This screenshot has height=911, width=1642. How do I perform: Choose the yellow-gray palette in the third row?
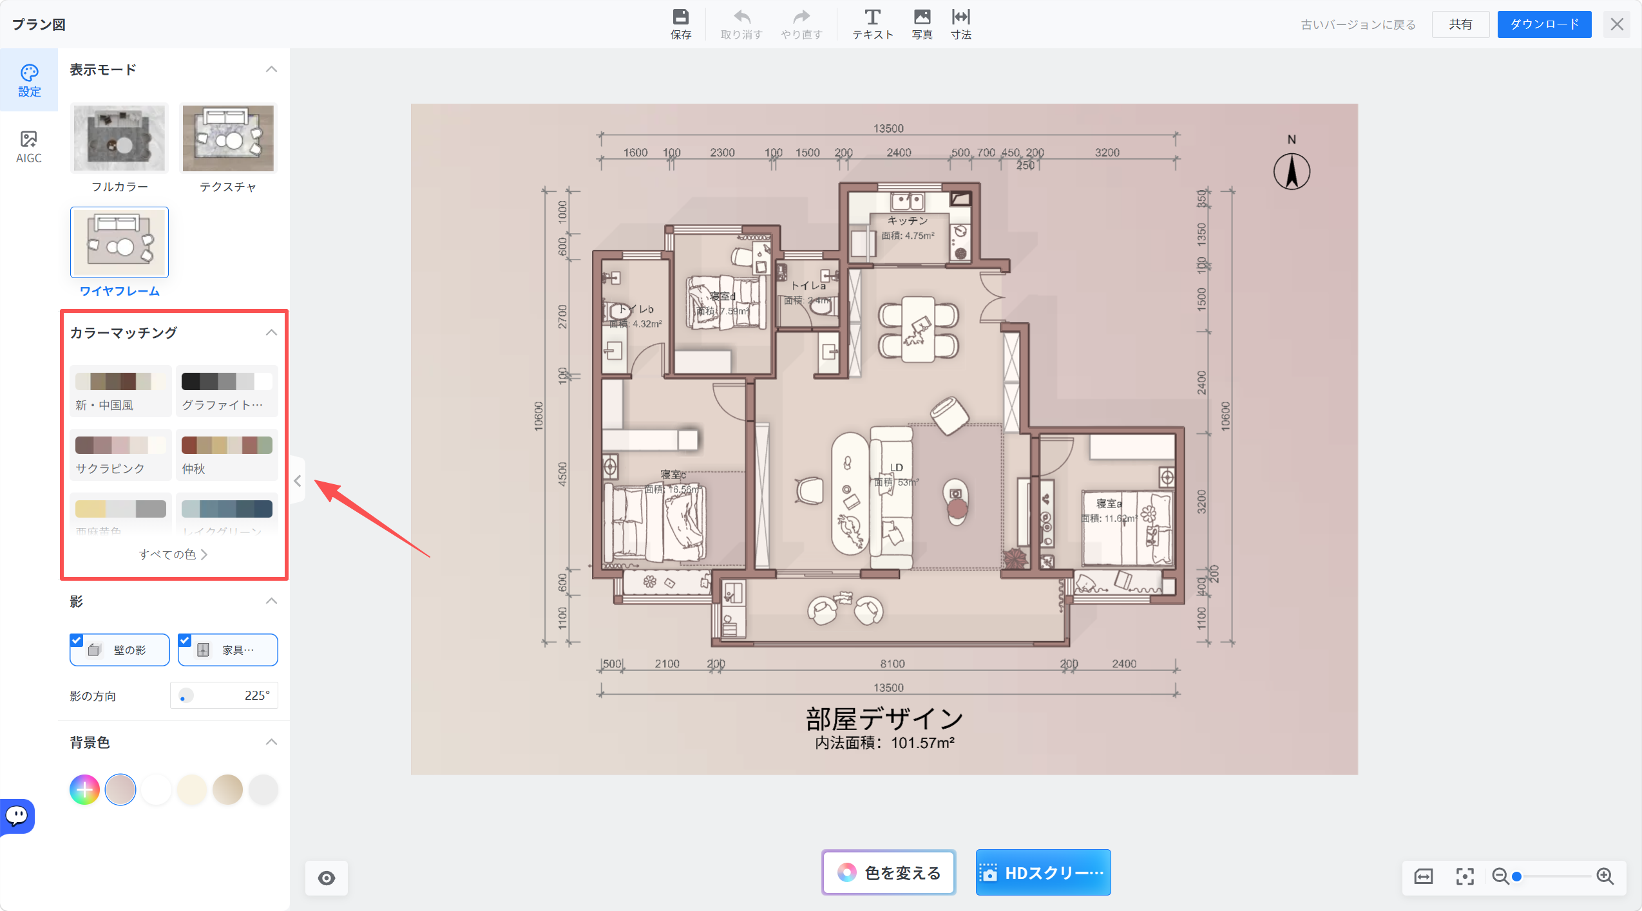(x=120, y=514)
